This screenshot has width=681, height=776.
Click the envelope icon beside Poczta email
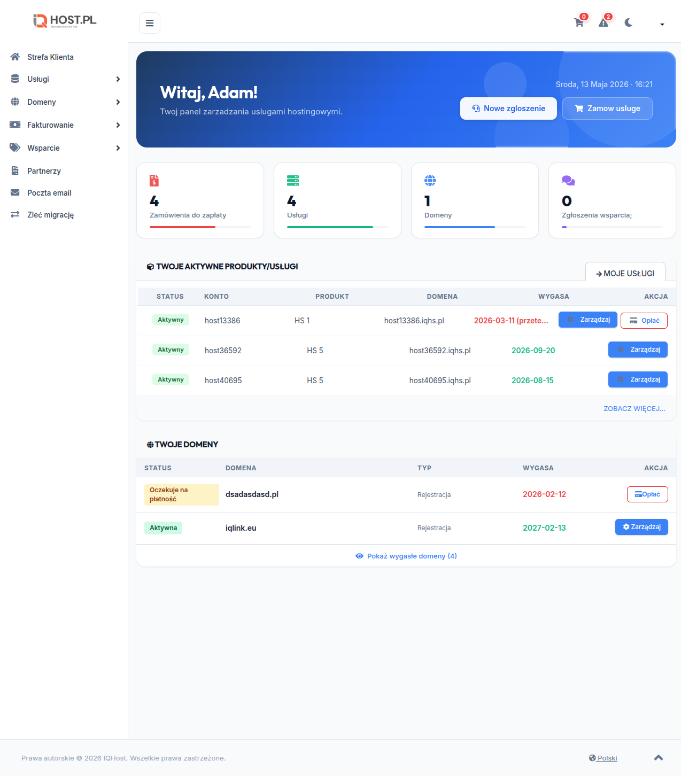tap(15, 192)
